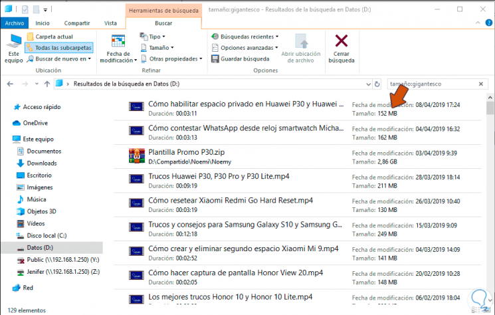Open the help question mark icon
Viewport: 495px width, 315px height.
tap(488, 23)
